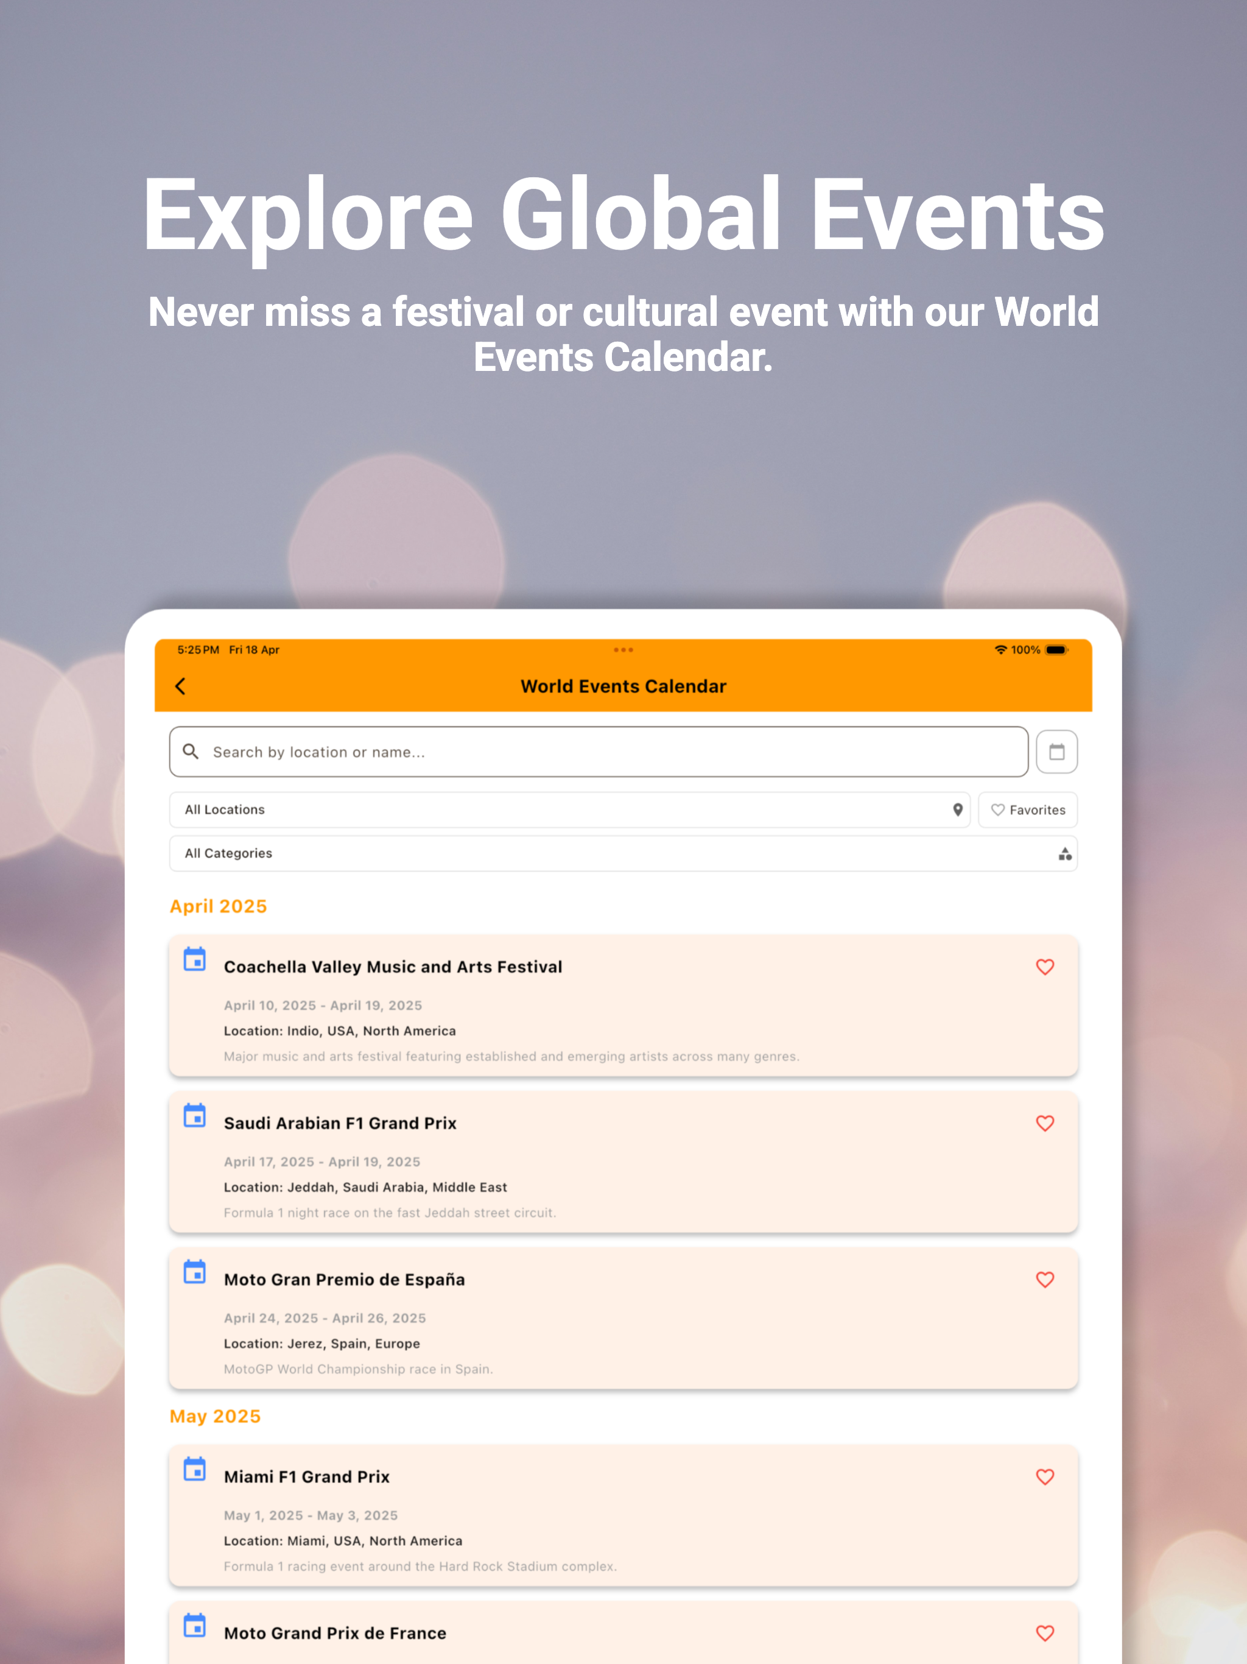Tap the three-dot multitasking indicator
The width and height of the screenshot is (1247, 1664).
coord(623,649)
